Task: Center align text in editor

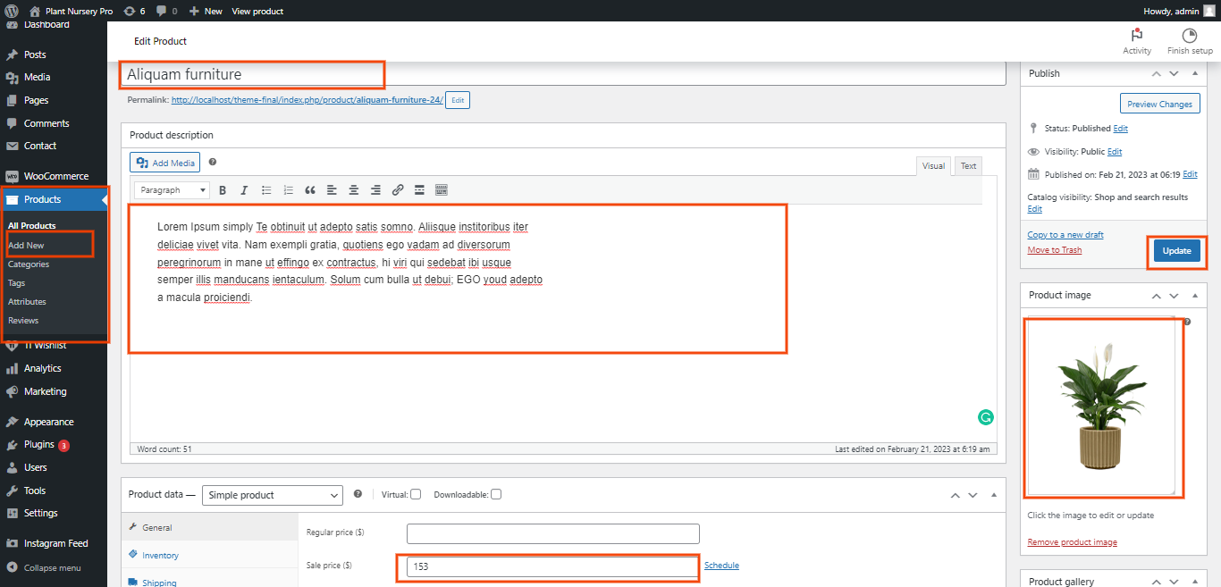Action: (354, 190)
